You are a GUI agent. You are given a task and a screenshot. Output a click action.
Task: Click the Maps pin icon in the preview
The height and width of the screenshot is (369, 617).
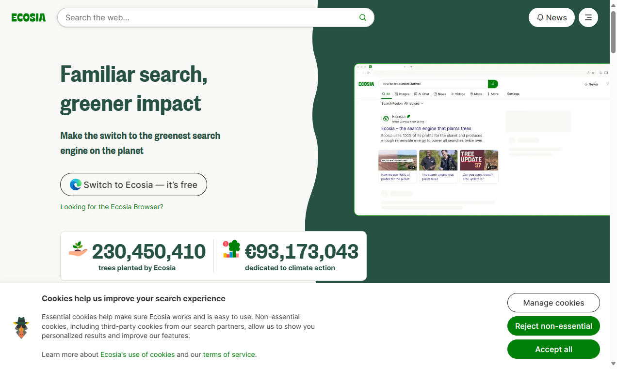pos(471,94)
